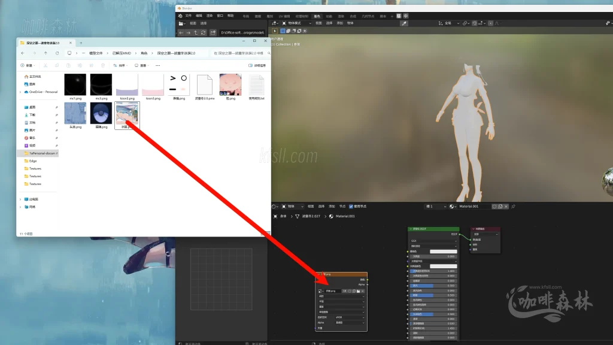Go forward in Blender file browser
This screenshot has width=613, height=345.
pos(189,33)
